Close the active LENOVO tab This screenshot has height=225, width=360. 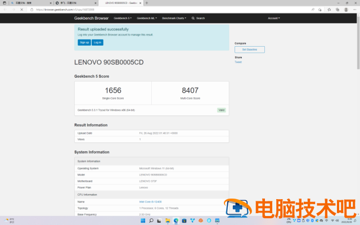click(x=140, y=3)
